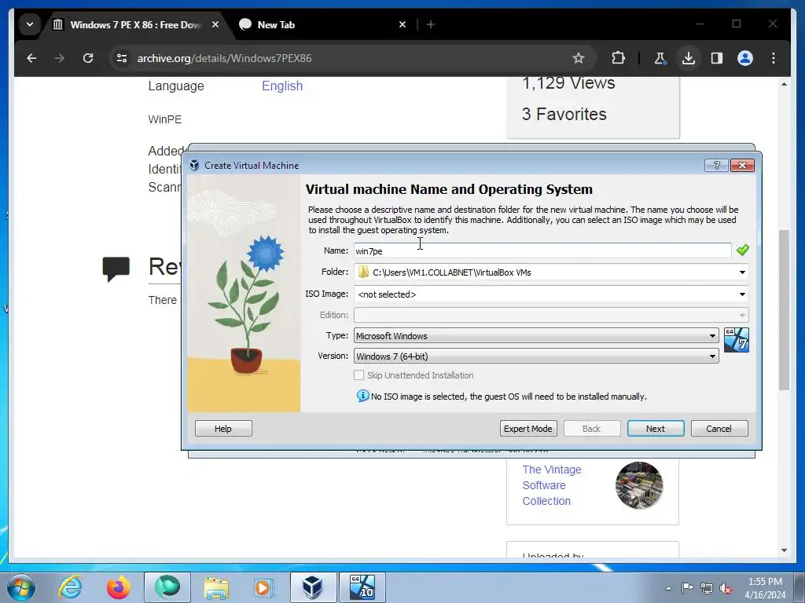Open The Vintage Software Collection link
The height and width of the screenshot is (603, 805).
tap(552, 485)
